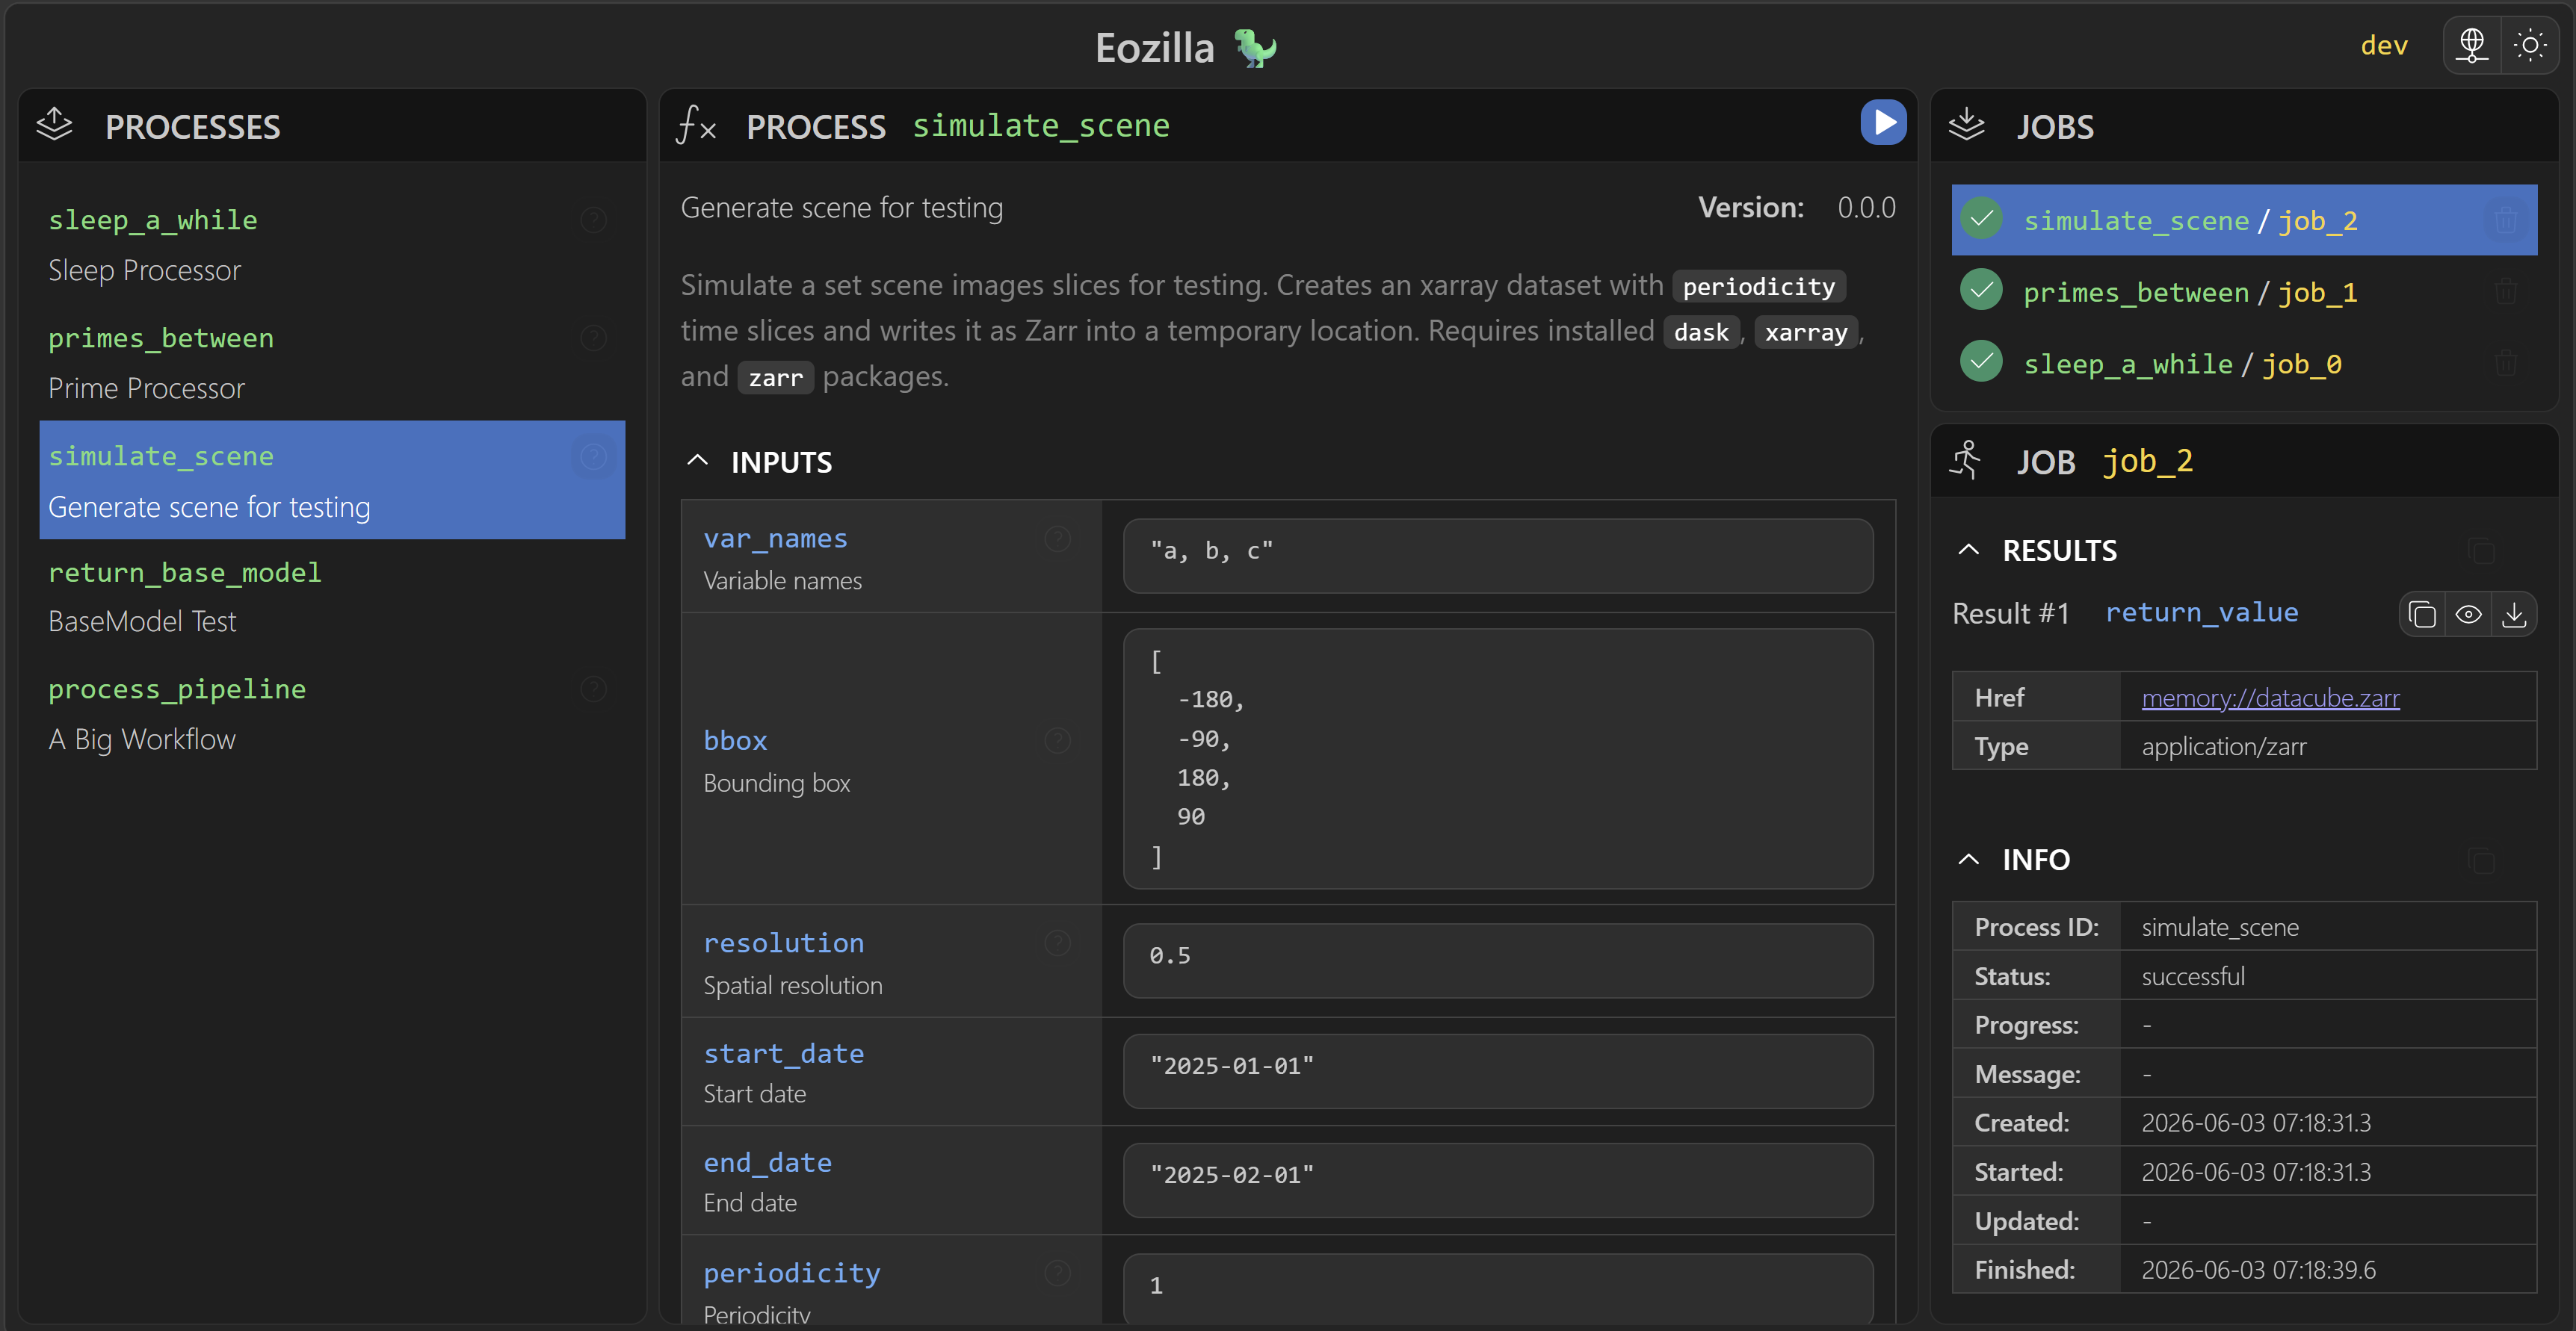
Task: Click the Processes panel header icon
Action: [x=54, y=125]
